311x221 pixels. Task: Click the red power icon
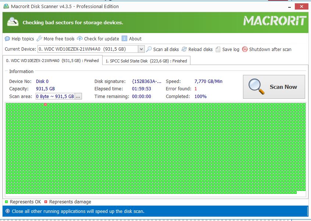coord(245,49)
